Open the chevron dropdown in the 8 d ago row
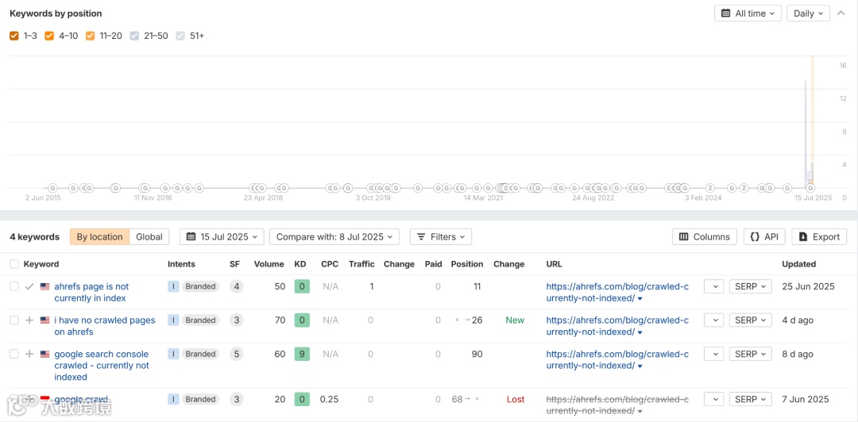Image resolution: width=858 pixels, height=422 pixels. click(713, 355)
